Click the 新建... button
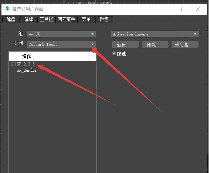The height and width of the screenshot is (173, 210). [x=125, y=45]
